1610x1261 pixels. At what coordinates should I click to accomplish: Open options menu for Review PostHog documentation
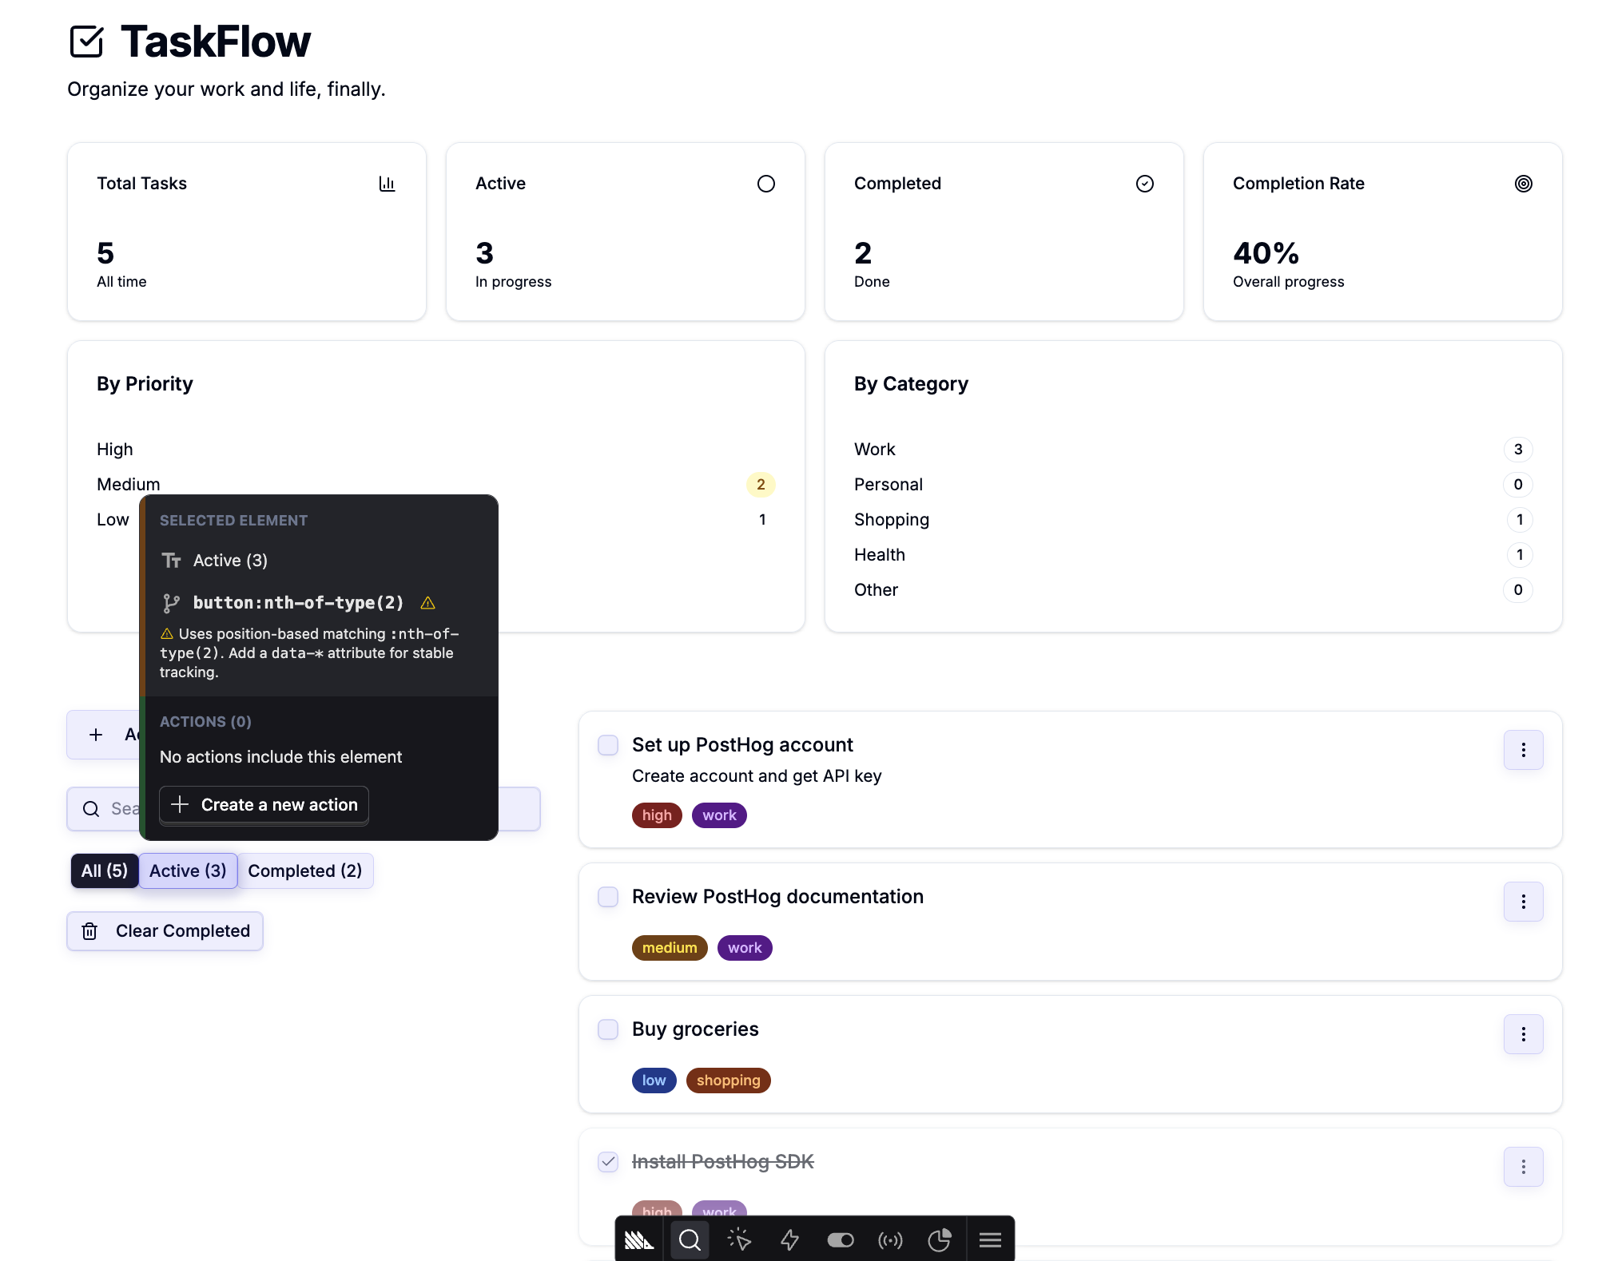(1523, 902)
